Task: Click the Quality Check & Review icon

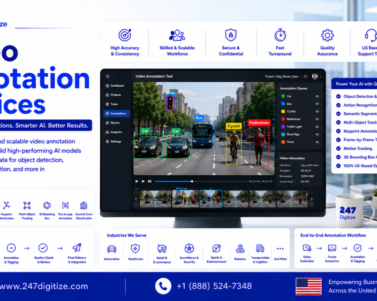Action: tap(43, 248)
